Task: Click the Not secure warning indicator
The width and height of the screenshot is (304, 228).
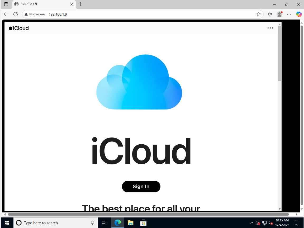Action: click(35, 14)
